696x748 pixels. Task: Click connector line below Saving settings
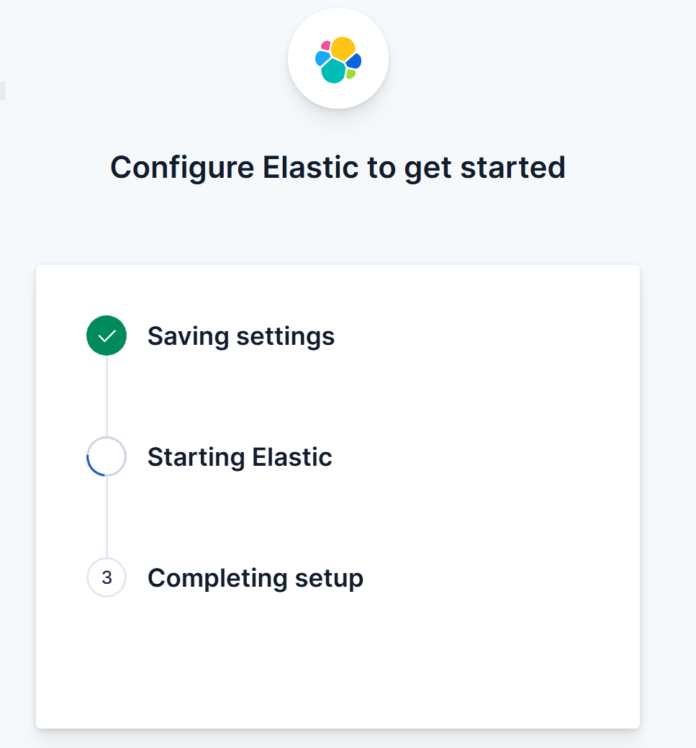click(x=107, y=396)
